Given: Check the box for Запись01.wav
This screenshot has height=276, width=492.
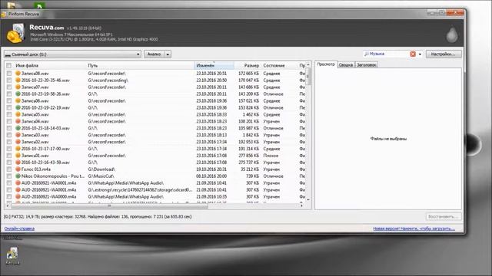Looking at the screenshot, I should (x=8, y=156).
